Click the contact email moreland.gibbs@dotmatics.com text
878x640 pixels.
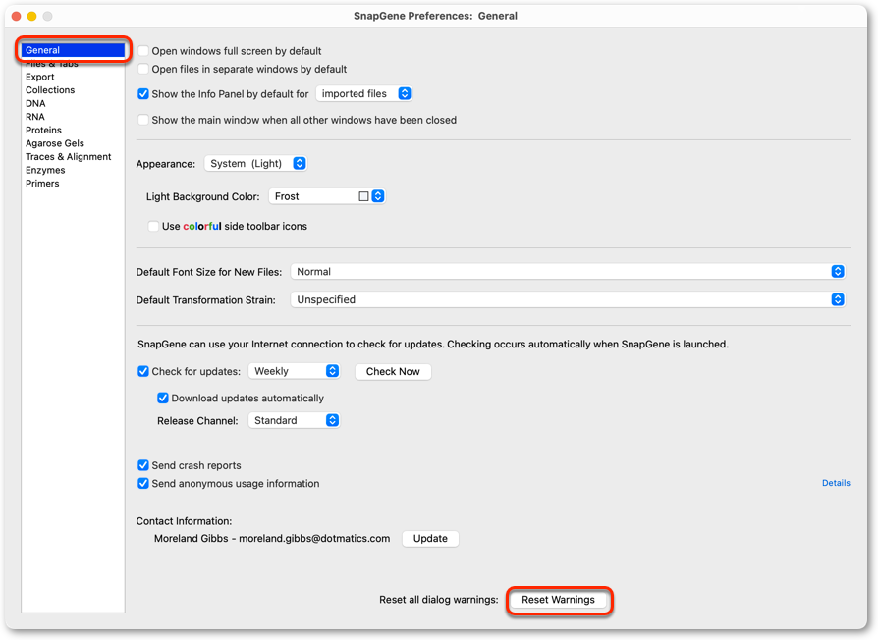(x=314, y=539)
